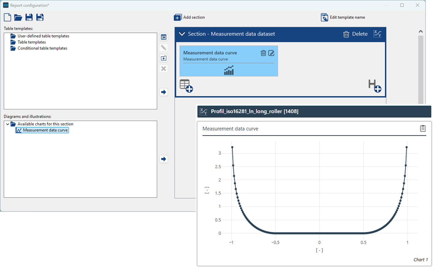Viewport: 433px width, 267px height.
Task: Edit the Measurement data curve tile
Action: tap(271, 53)
